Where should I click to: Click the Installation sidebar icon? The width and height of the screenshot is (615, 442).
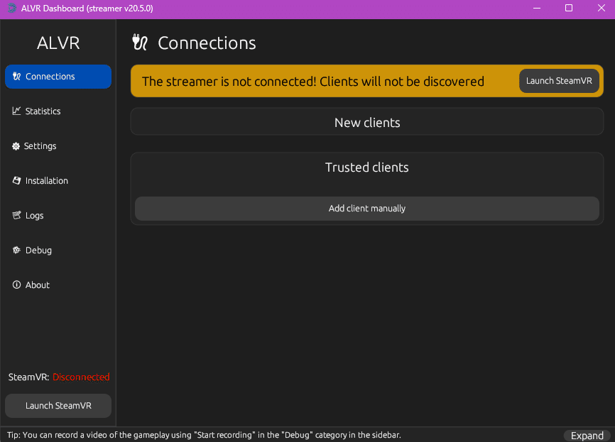(16, 181)
